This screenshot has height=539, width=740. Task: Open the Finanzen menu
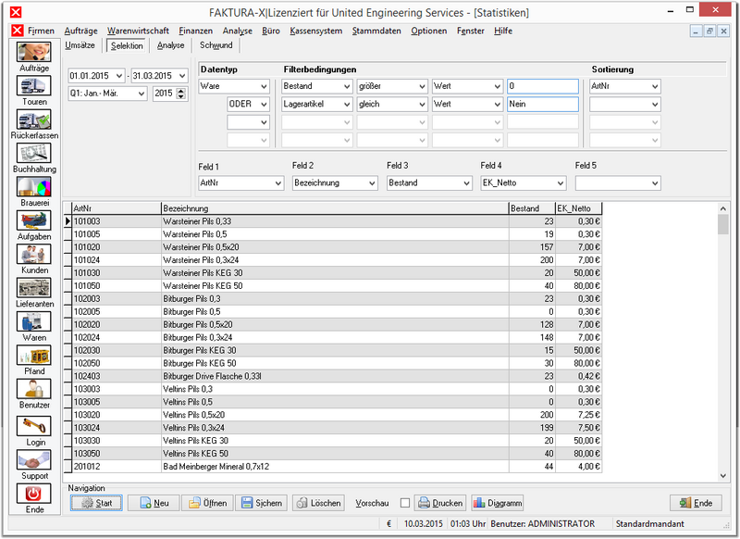[x=195, y=31]
